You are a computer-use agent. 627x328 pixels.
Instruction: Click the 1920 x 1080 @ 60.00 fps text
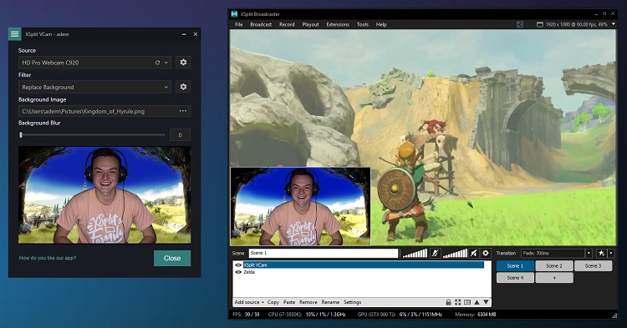click(576, 24)
